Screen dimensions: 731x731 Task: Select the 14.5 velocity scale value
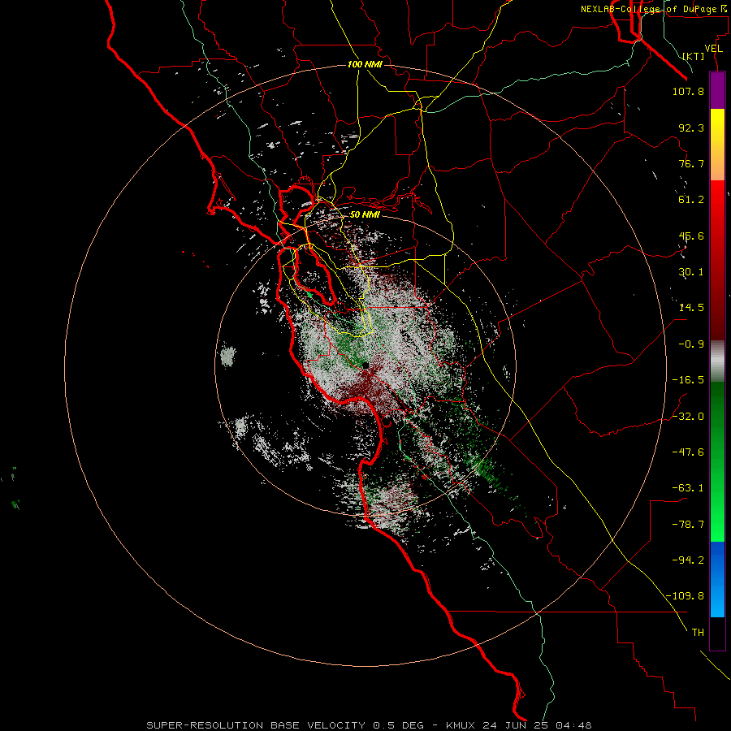tap(691, 308)
